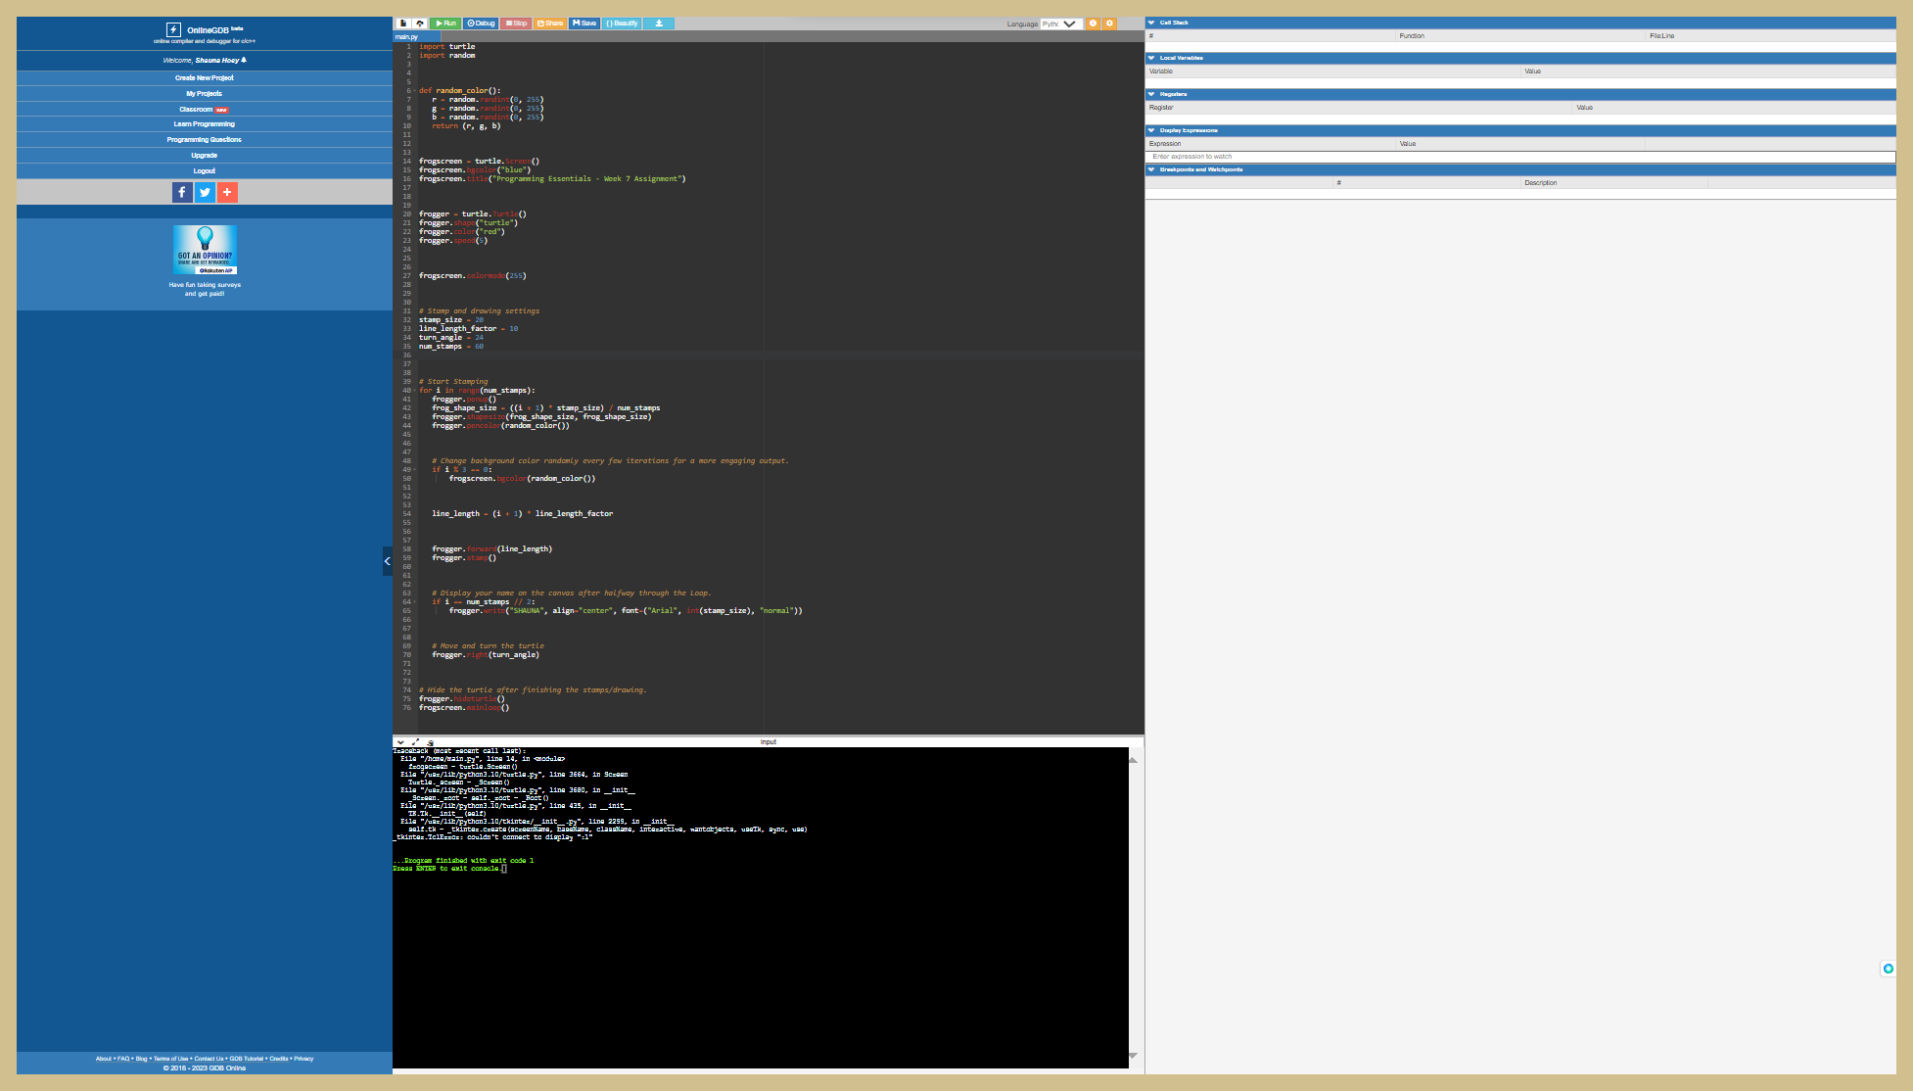Collapse the Breakpoints and Watchpoints panel
The width and height of the screenshot is (1913, 1091).
(x=1151, y=169)
